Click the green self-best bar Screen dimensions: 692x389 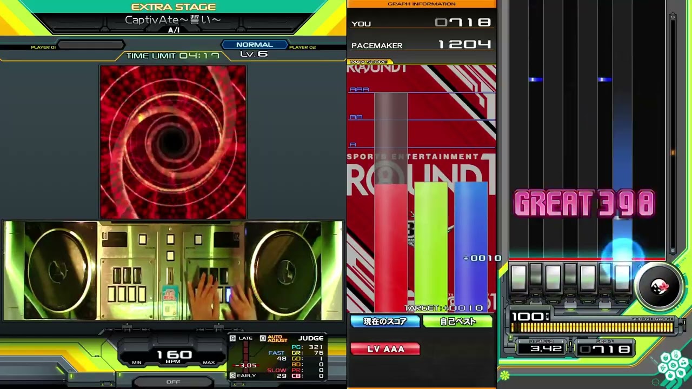pyautogui.click(x=431, y=247)
